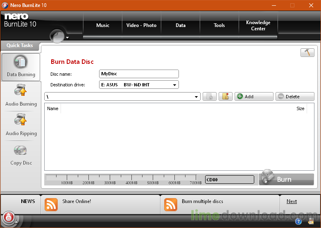The width and height of the screenshot is (321, 228).
Task: Open the Video - Photo menu
Action: [141, 25]
